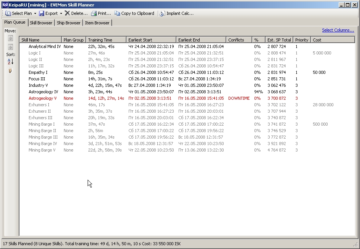
Task: Select the red Astrogeology V row
Action: click(187, 98)
